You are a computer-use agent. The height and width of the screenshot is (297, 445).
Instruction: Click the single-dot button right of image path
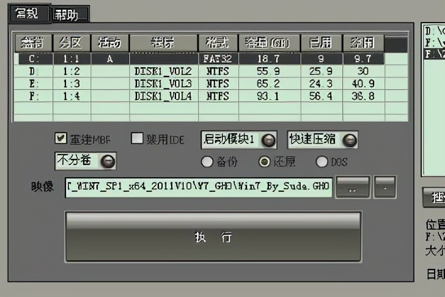click(385, 188)
